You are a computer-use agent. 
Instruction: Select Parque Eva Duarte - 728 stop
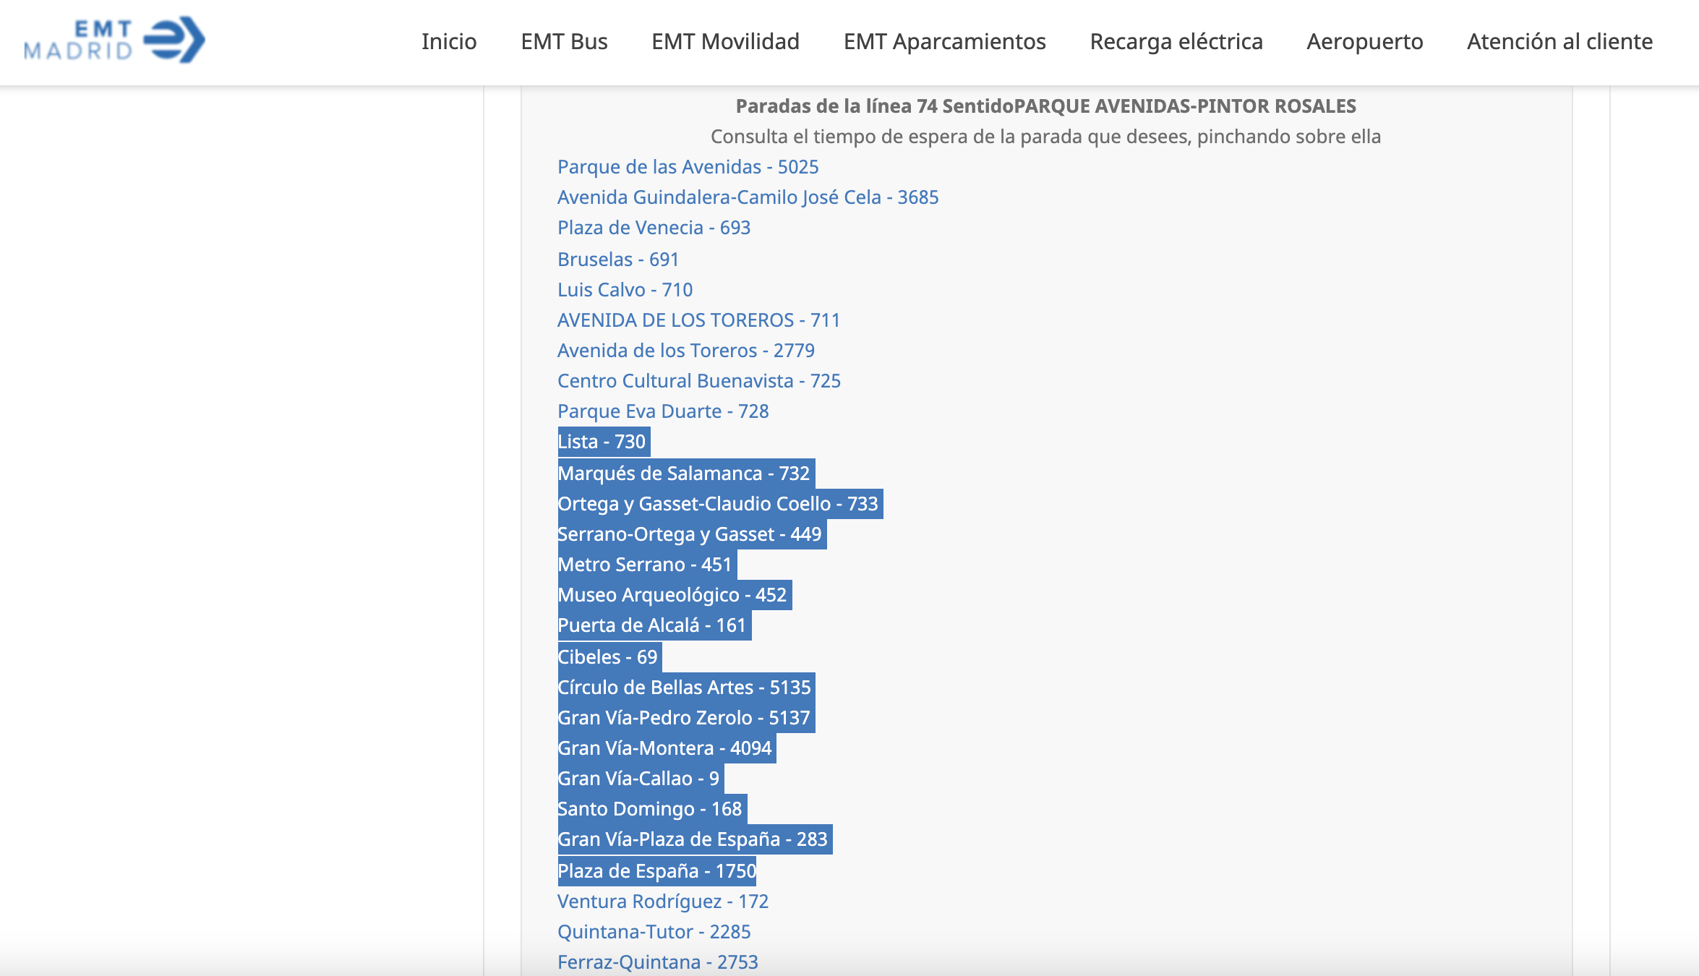[x=662, y=411]
